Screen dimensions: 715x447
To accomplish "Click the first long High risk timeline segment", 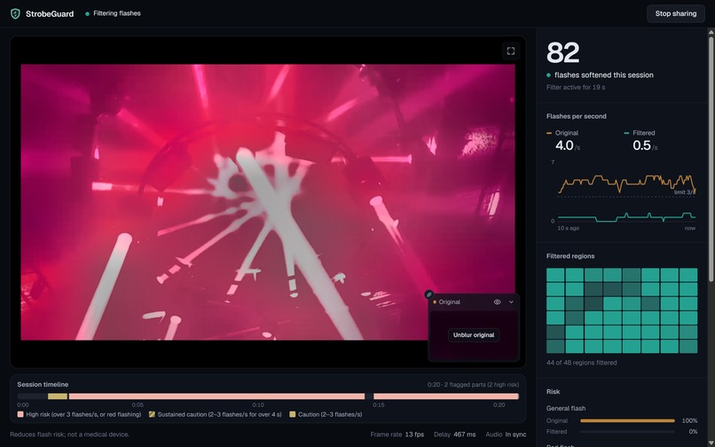I will pos(216,396).
